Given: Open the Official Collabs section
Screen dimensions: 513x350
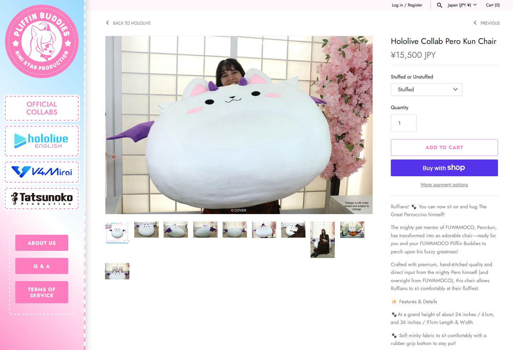Looking at the screenshot, I should (42, 108).
